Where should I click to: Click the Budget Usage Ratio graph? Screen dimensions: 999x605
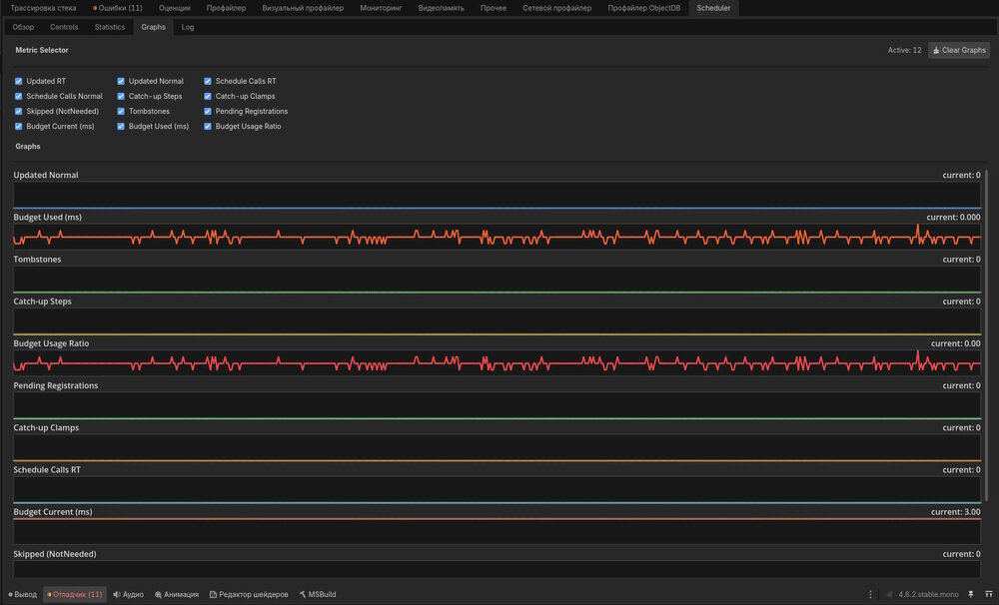[497, 362]
